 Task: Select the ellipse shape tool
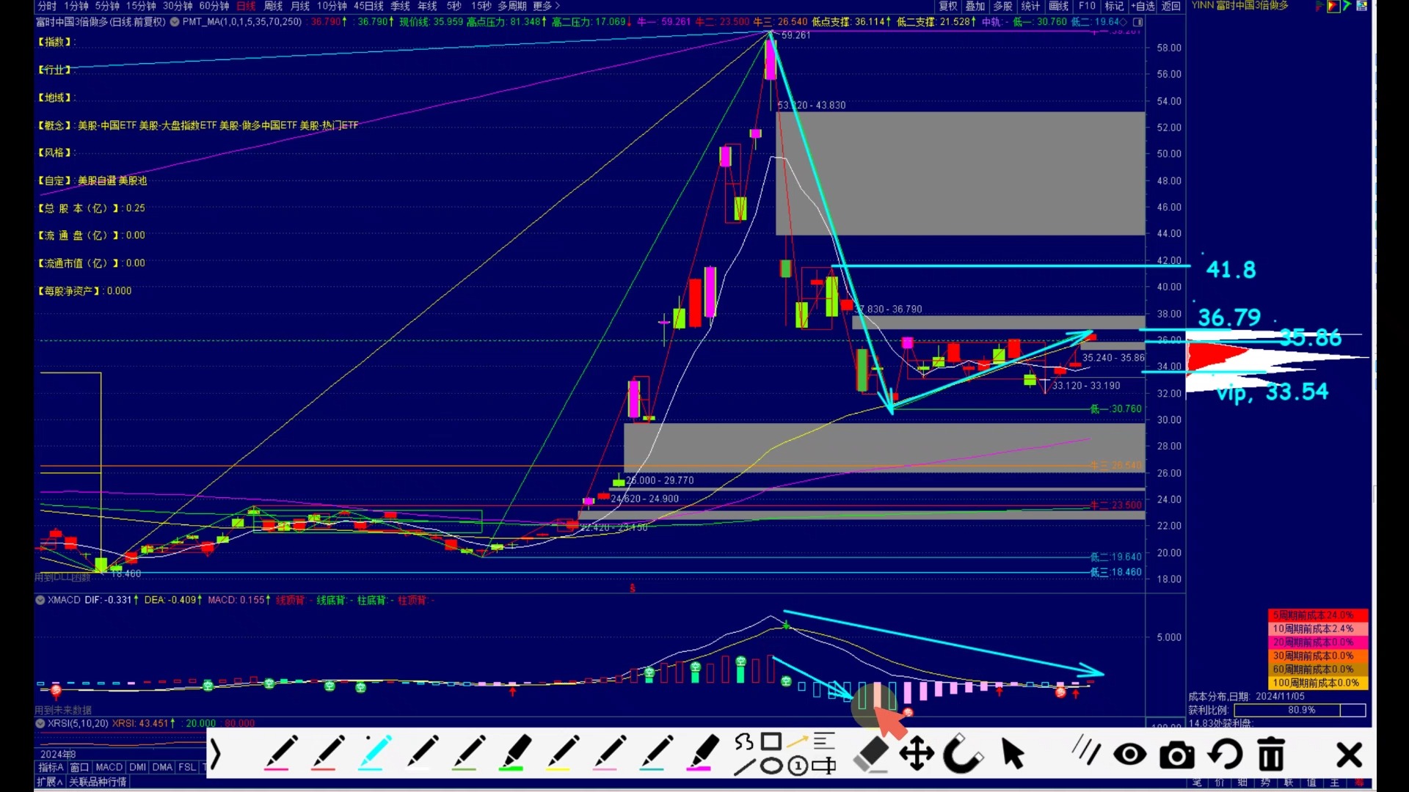point(771,767)
